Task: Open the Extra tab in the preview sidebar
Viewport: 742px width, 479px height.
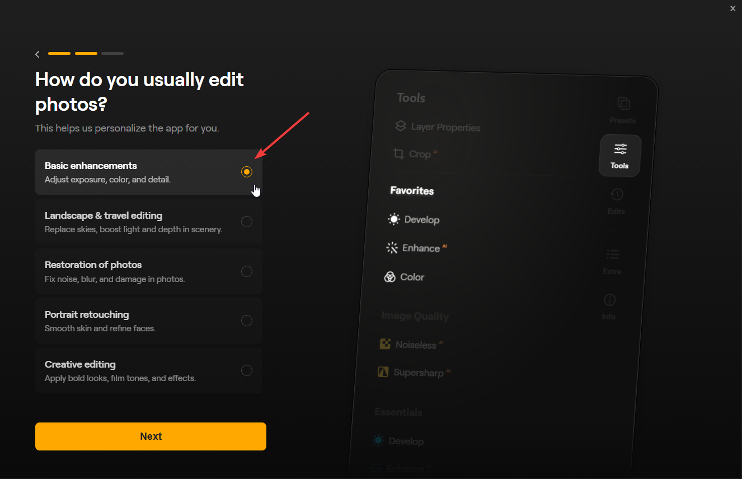Action: coord(613,262)
